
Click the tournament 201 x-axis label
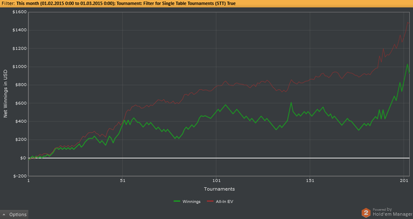404,181
